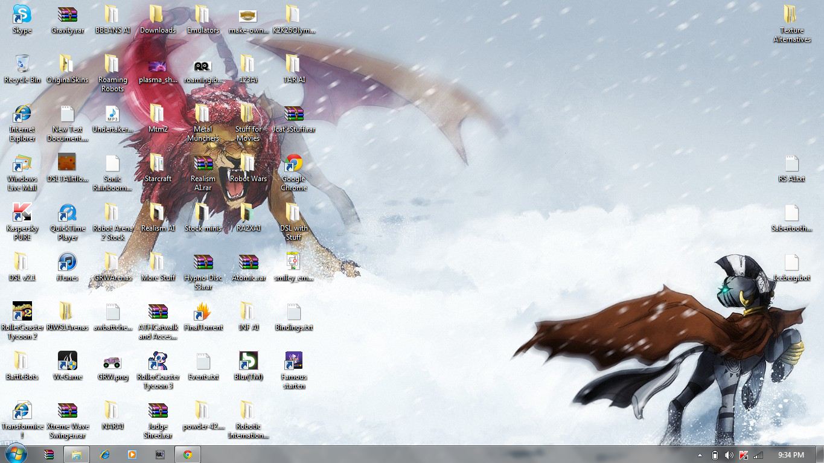Select the ATHCatwalk and Acces archive
Image resolution: width=824 pixels, height=463 pixels.
(x=158, y=321)
